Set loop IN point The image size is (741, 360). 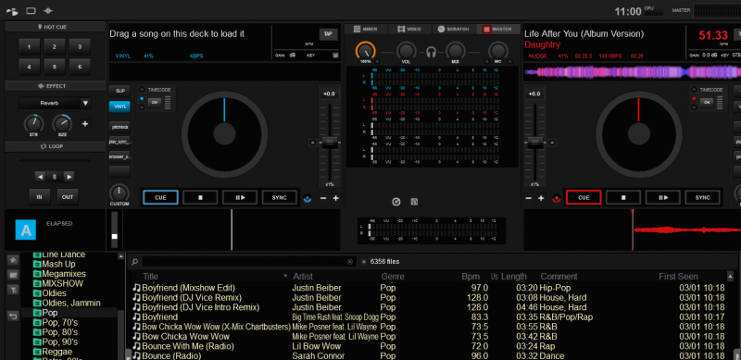(x=40, y=197)
